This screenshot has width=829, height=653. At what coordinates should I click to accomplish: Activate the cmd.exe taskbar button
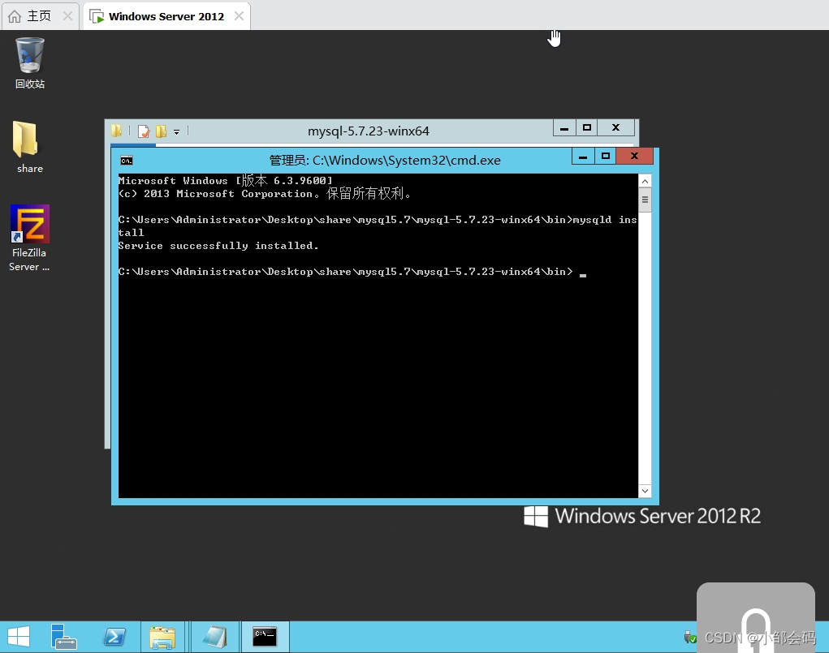(x=265, y=637)
